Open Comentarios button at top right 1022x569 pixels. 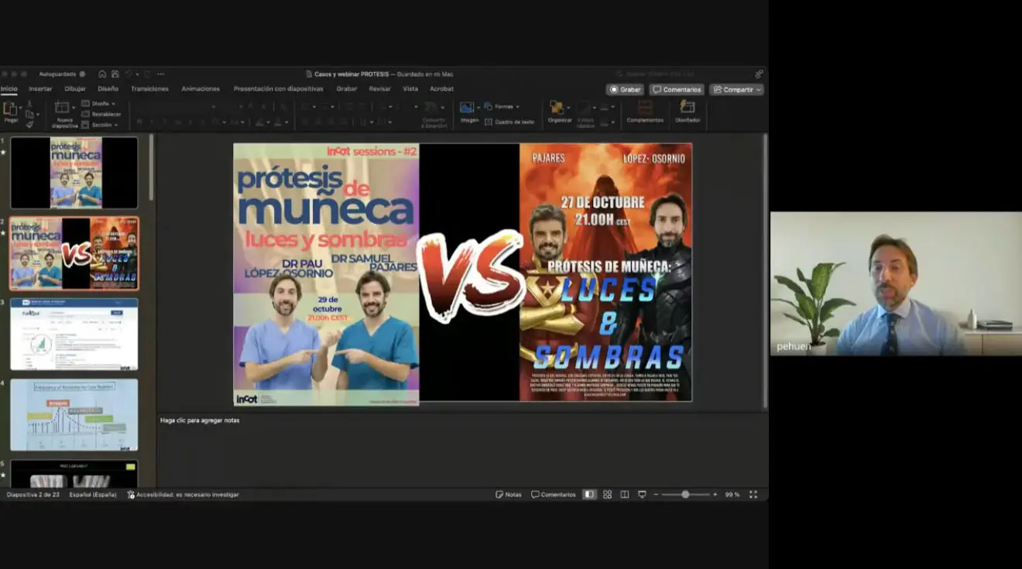click(x=677, y=90)
